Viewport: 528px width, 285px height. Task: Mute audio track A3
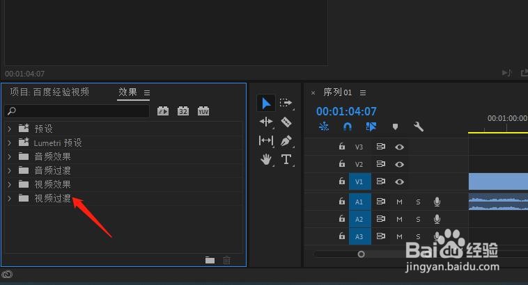[399, 236]
